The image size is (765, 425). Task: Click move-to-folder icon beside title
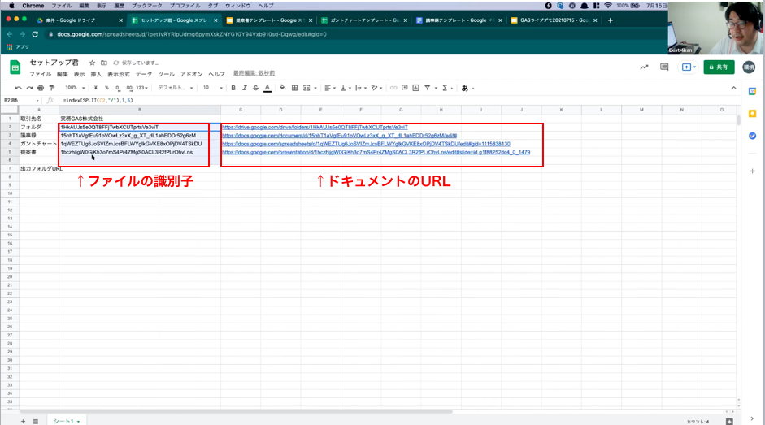tap(104, 63)
